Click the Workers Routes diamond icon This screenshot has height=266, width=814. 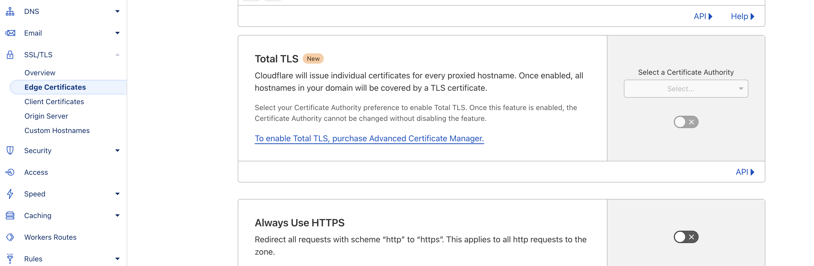[10, 237]
